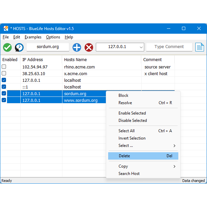Open the Examples menu
Screen dimensions: 207x207
(x=33, y=37)
